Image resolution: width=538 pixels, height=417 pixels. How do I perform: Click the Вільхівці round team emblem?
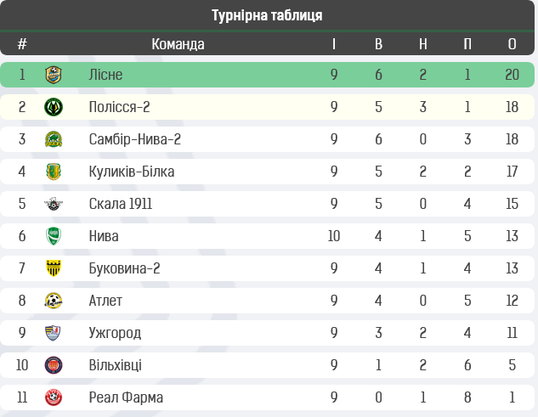tap(54, 365)
